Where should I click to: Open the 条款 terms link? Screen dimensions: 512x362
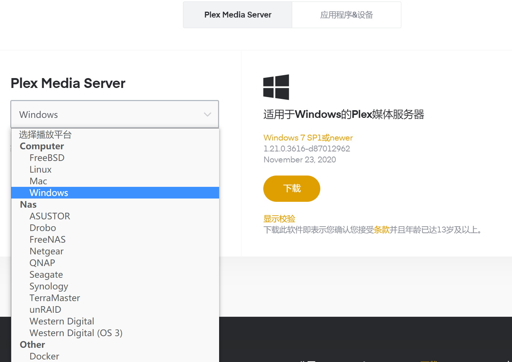(382, 230)
